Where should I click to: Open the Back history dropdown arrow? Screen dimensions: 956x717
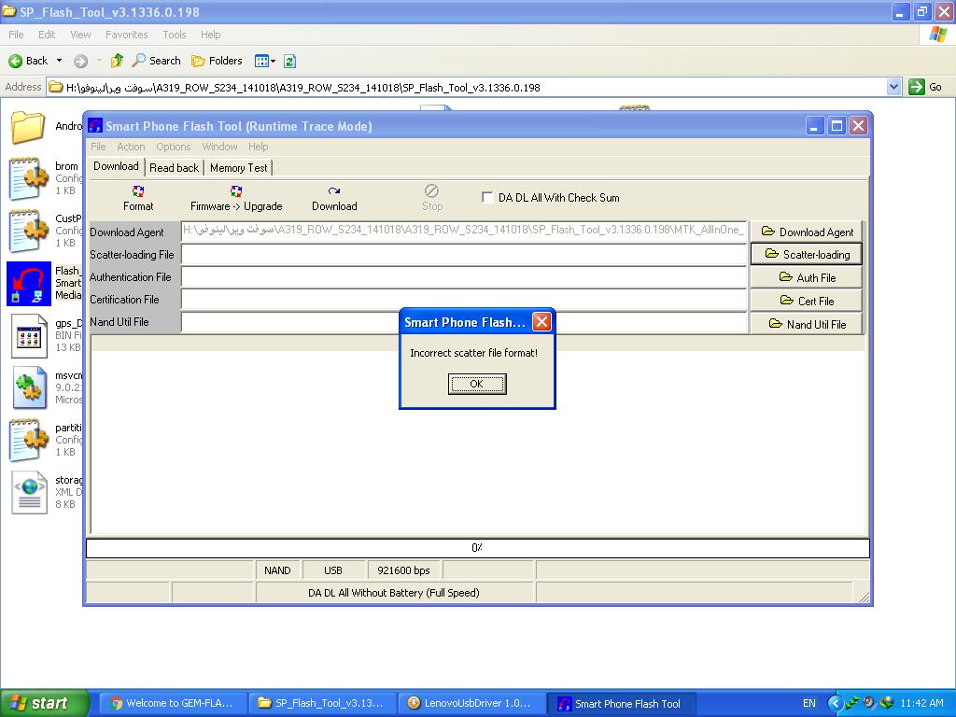tap(59, 61)
